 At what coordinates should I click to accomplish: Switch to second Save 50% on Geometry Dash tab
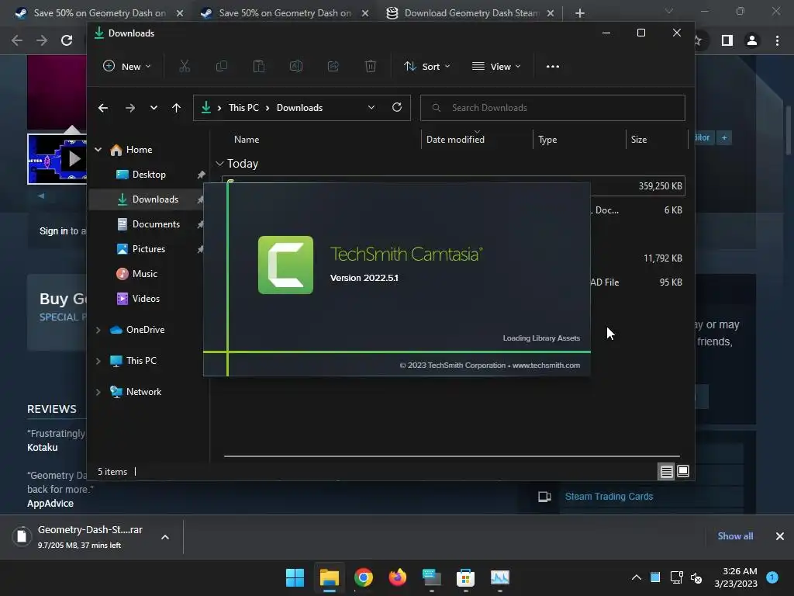pos(284,13)
